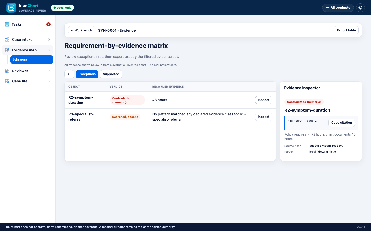Expand the Reviewer chevron
This screenshot has height=231, width=371.
pos(49,71)
